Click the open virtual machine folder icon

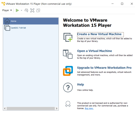pos(68,54)
